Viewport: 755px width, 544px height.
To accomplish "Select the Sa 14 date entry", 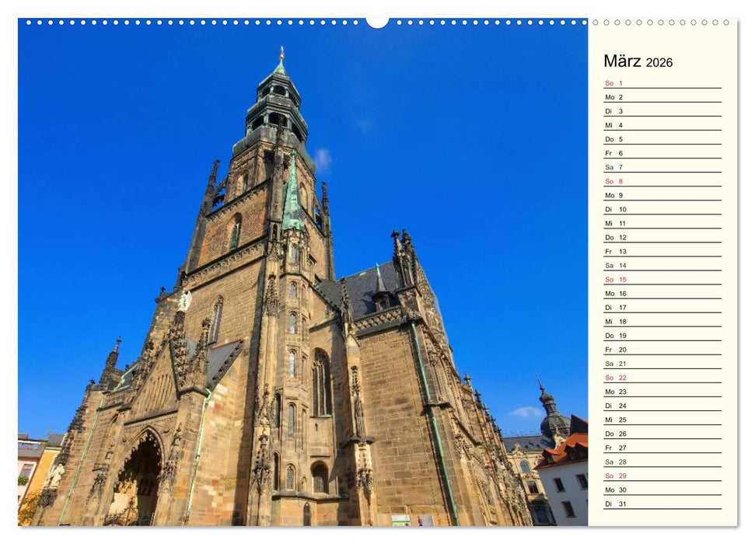I will click(x=614, y=264).
